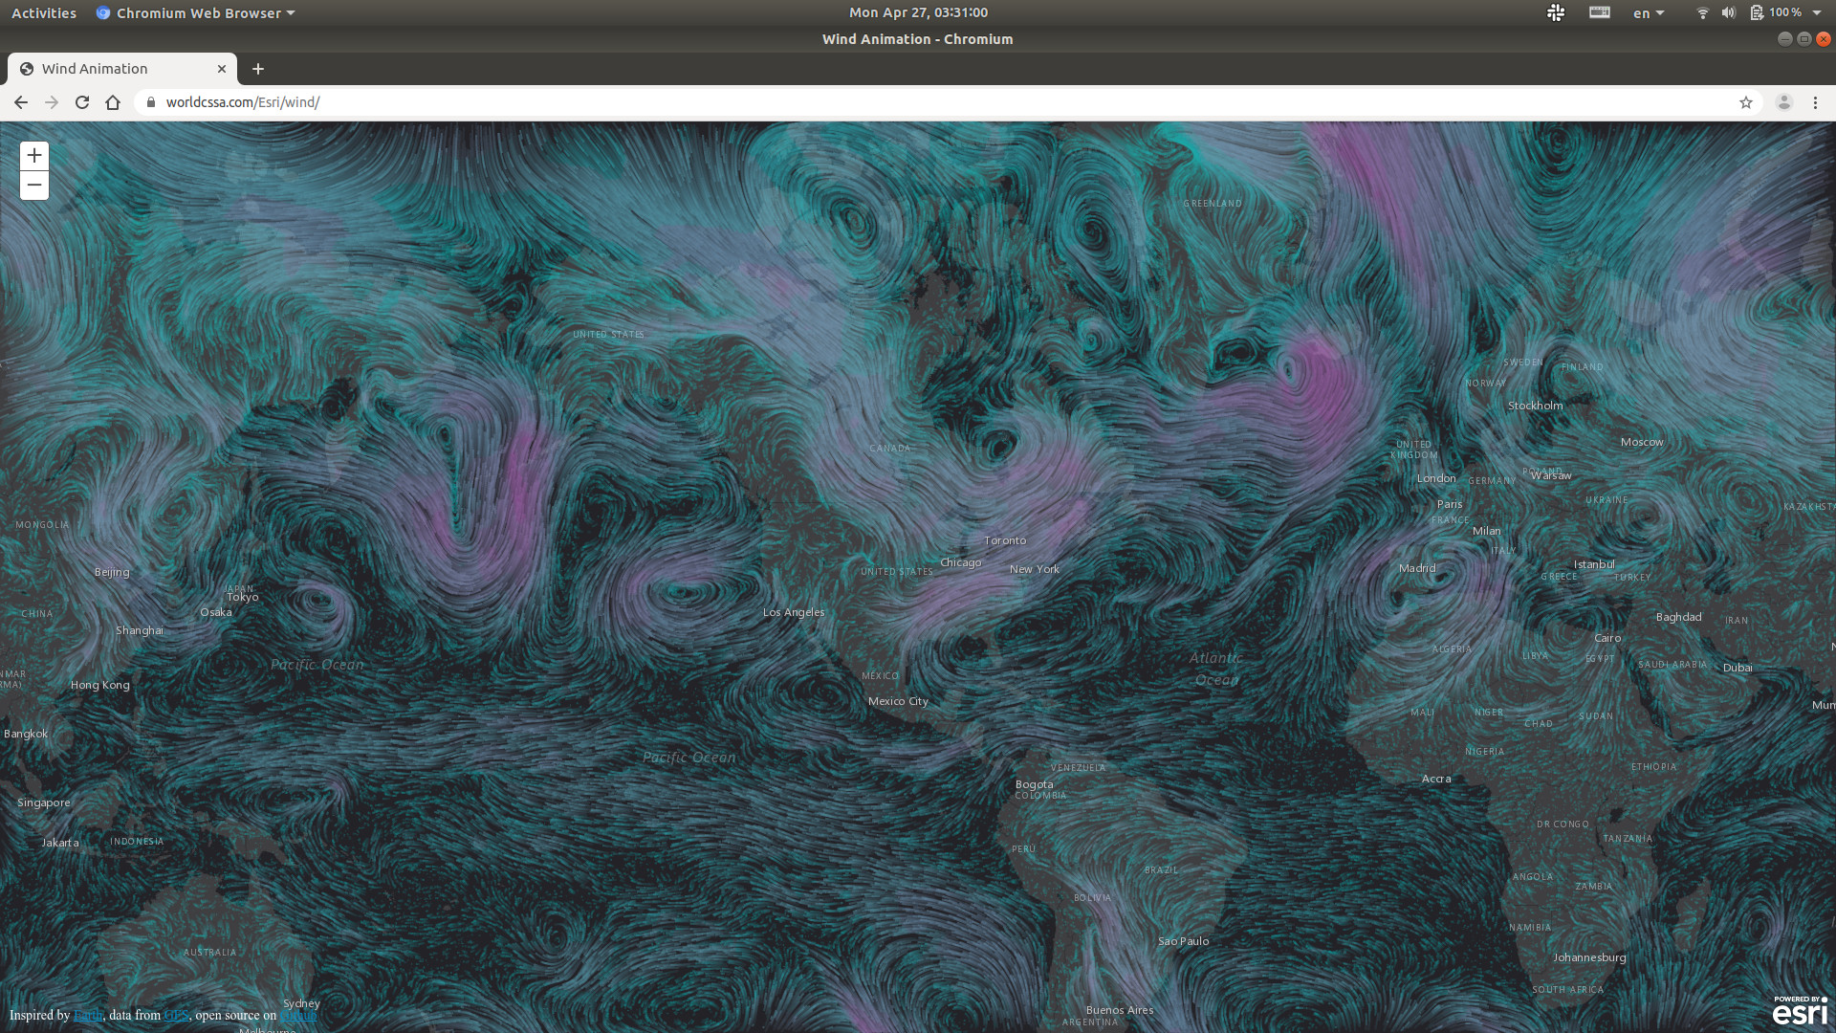Open the 'en' language dropdown
The image size is (1836, 1033).
(1649, 12)
